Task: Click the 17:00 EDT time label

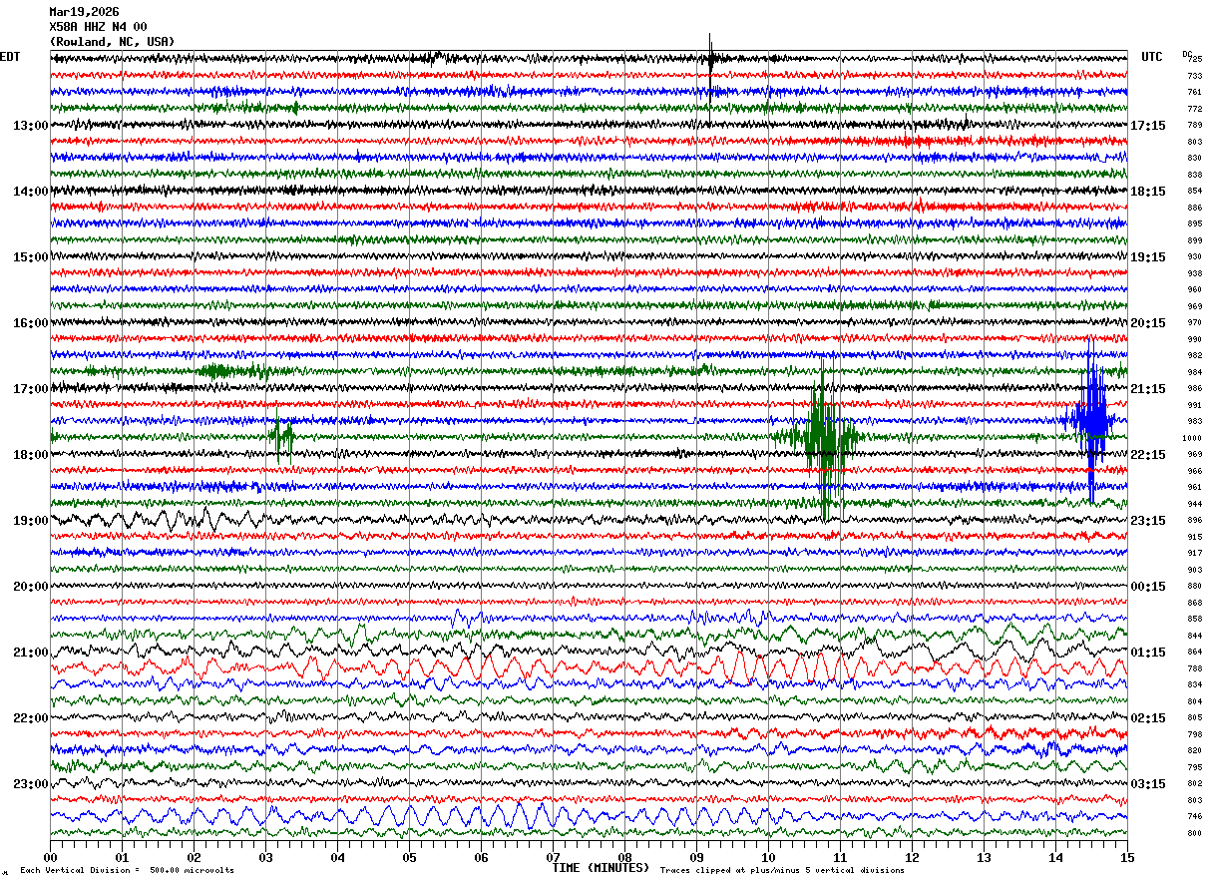Action: (x=31, y=389)
